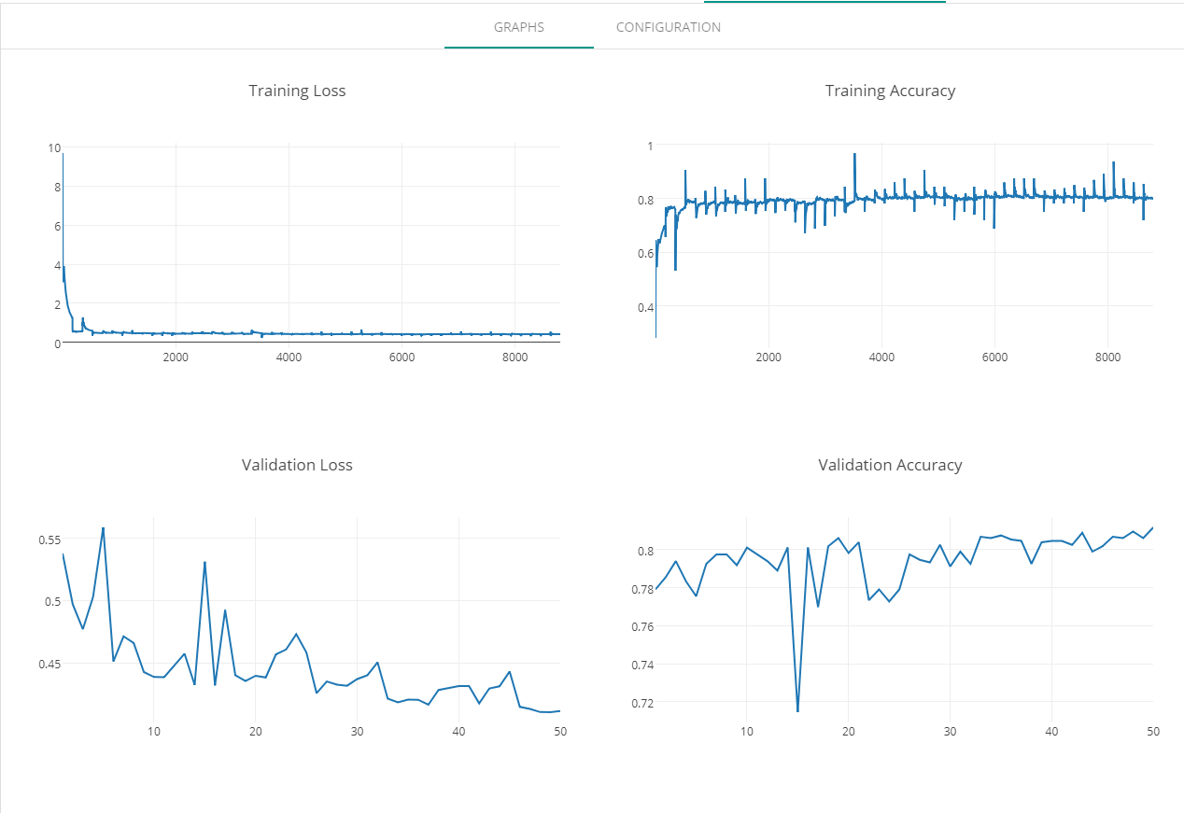
Task: Click the end of the Validation Accuracy line
Action: tap(1152, 528)
